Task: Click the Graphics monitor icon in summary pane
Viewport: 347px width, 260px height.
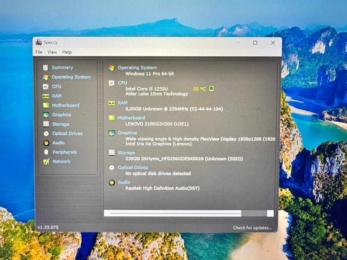Action: (x=112, y=133)
